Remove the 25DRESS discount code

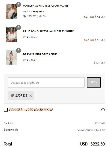click(31, 96)
